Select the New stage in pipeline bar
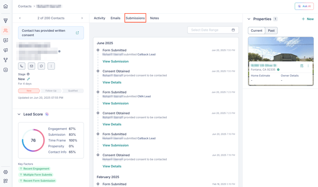Image resolution: width=318 pixels, height=187 pixels. (x=29, y=91)
